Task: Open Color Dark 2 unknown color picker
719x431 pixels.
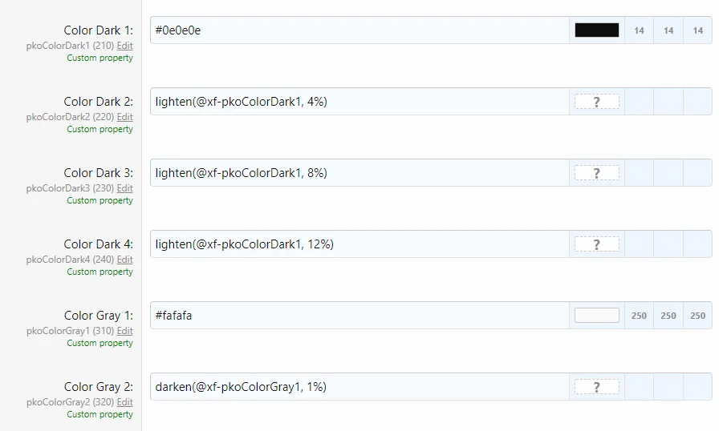Action: (596, 102)
